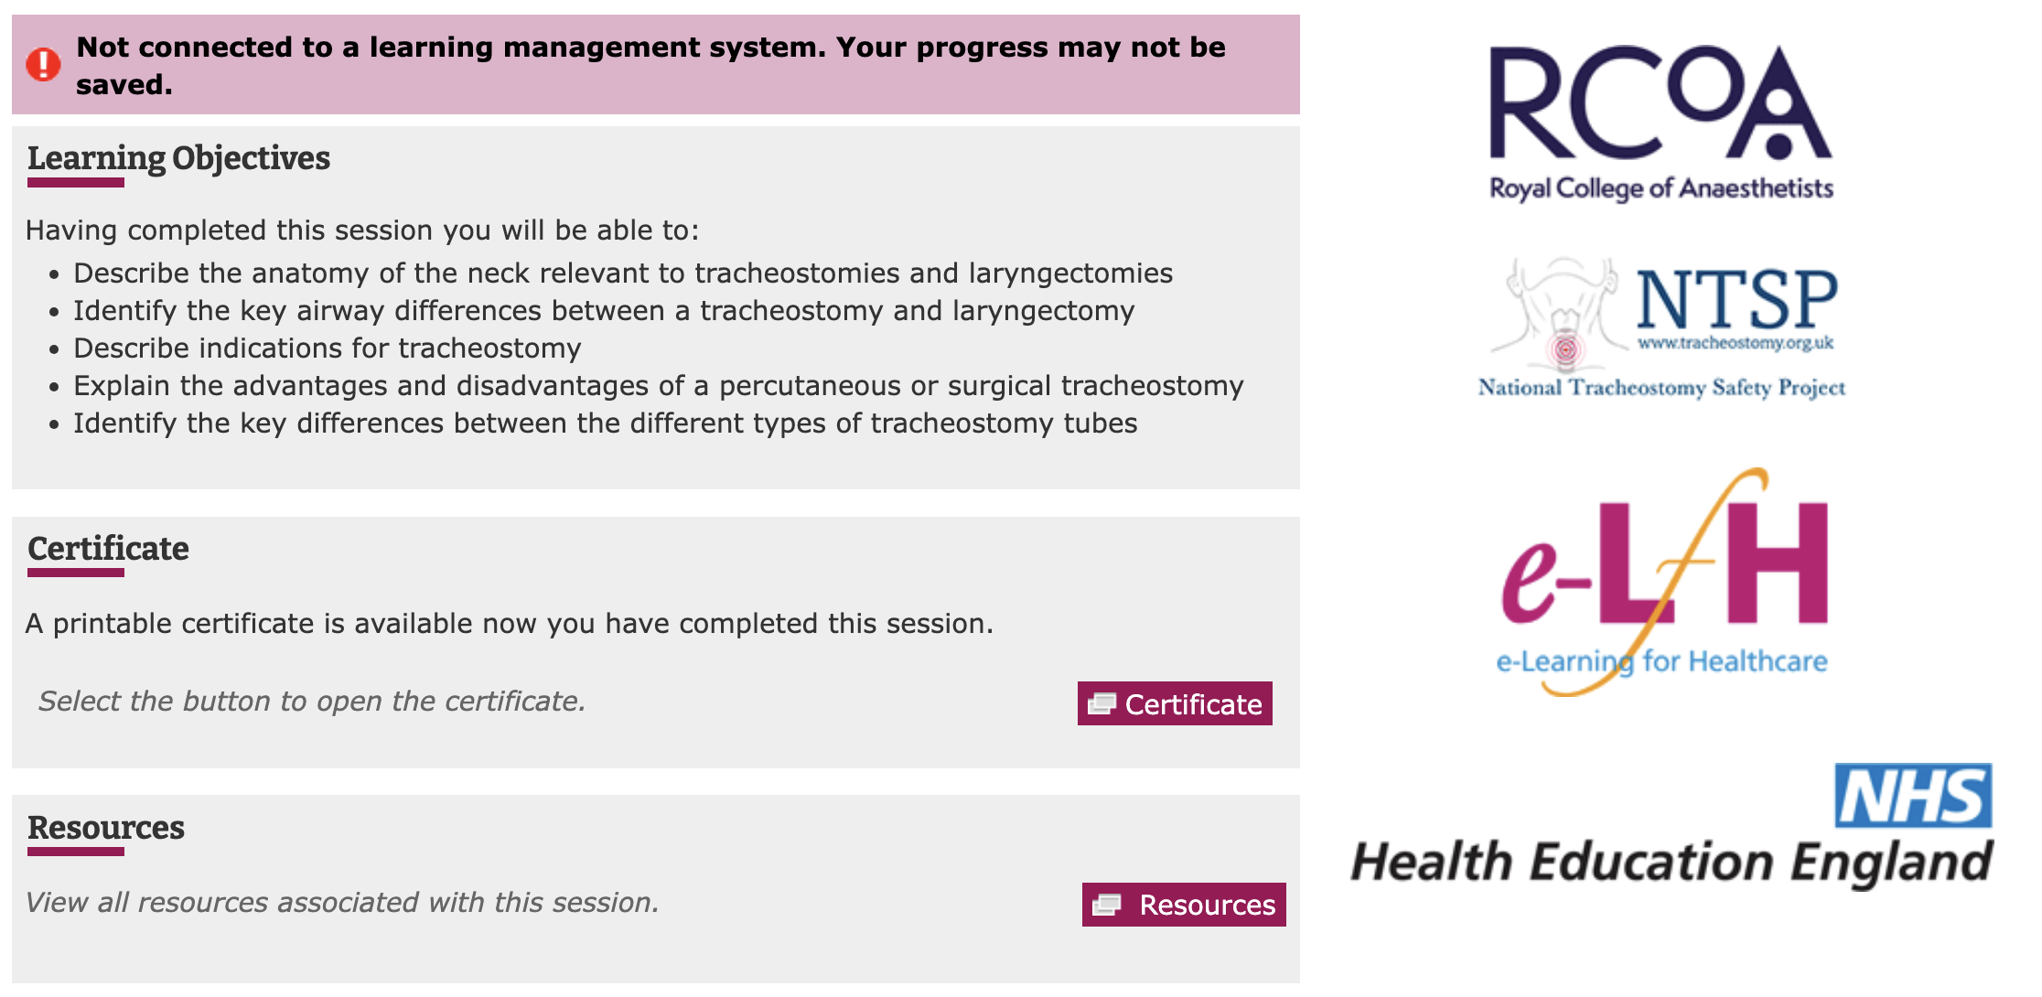The width and height of the screenshot is (2042, 997).
Task: Click the blue NHS logo box
Action: tap(1912, 796)
